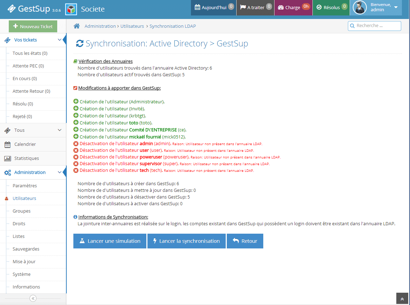Click the scroll-to-top arrow button

402,299
